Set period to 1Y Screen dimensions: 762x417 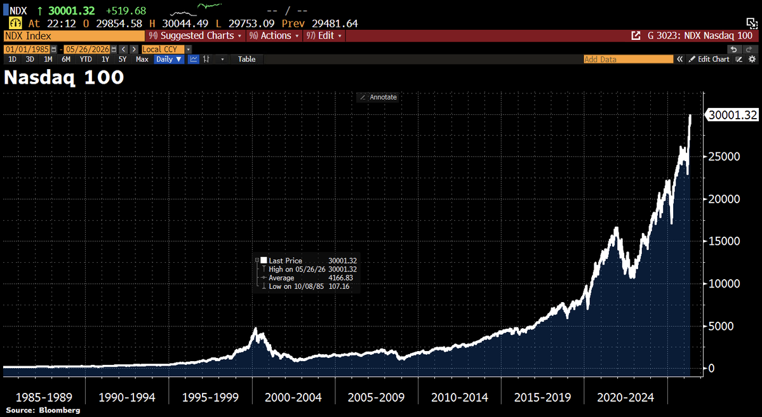tap(105, 59)
